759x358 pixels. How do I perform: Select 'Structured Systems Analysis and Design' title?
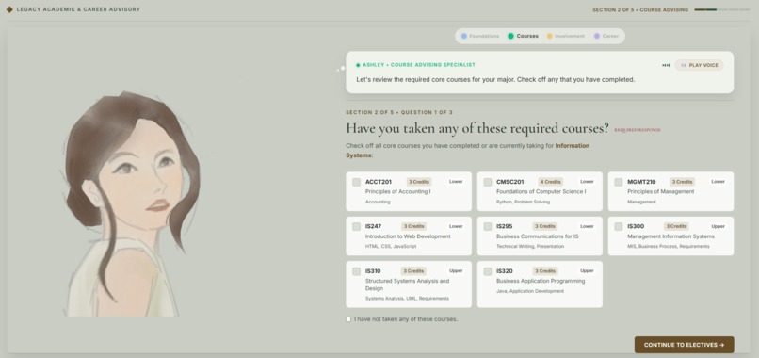coord(407,285)
